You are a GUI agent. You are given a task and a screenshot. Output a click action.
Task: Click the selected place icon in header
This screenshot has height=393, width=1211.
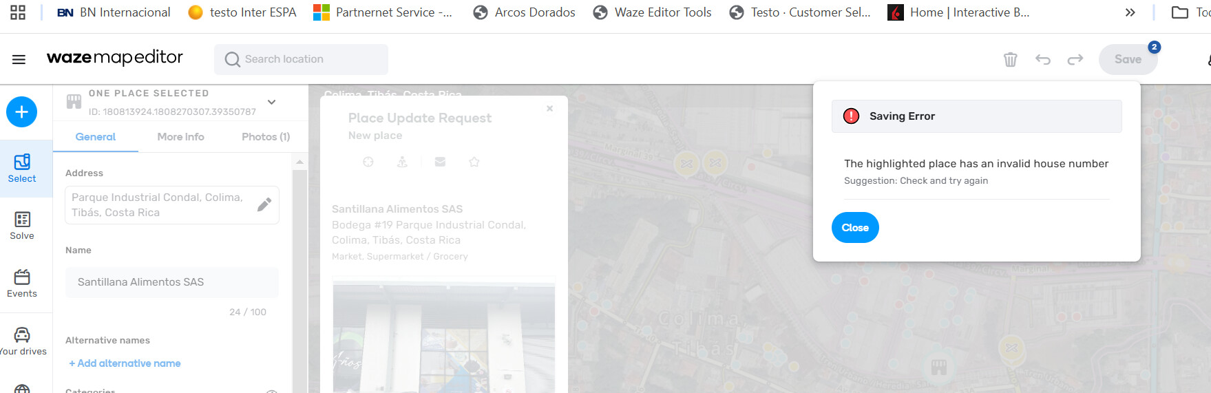(x=74, y=102)
